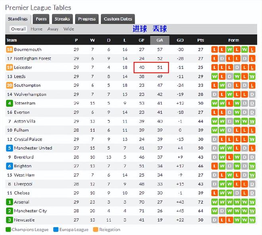Click Brighton's blue position badge 6

(x=10, y=166)
